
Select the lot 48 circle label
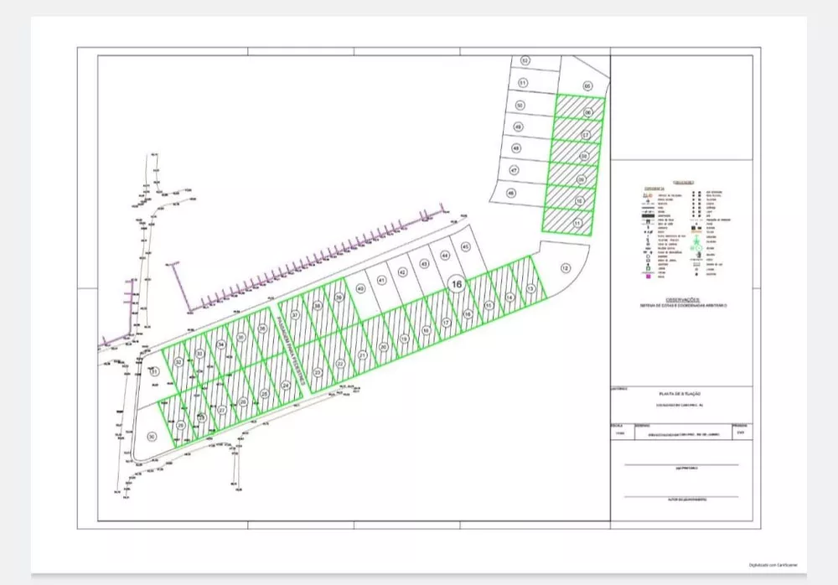tap(515, 148)
